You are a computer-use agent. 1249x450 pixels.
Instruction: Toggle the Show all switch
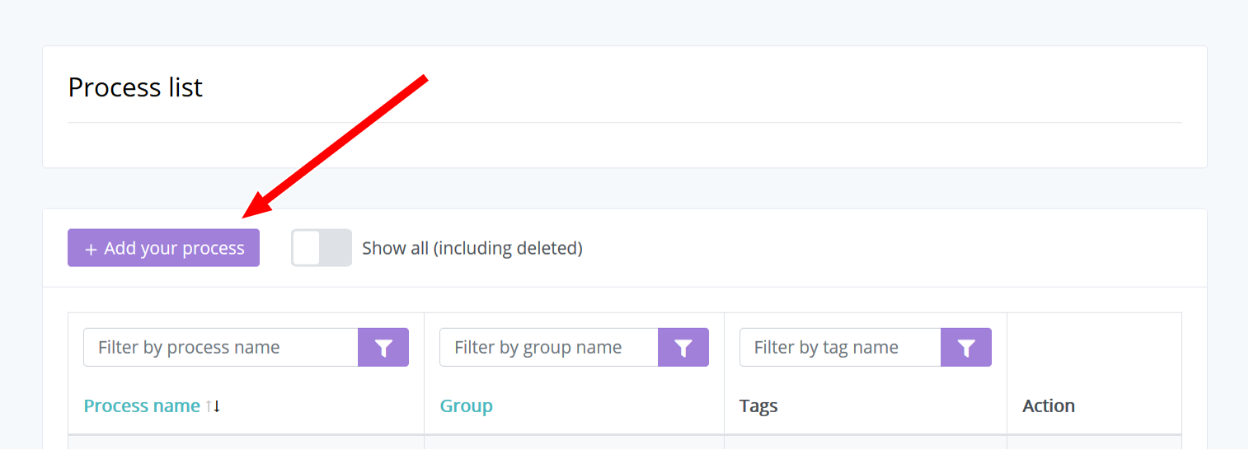322,248
